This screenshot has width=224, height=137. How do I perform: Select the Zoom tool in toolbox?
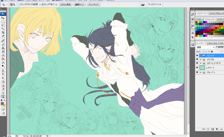[3, 97]
